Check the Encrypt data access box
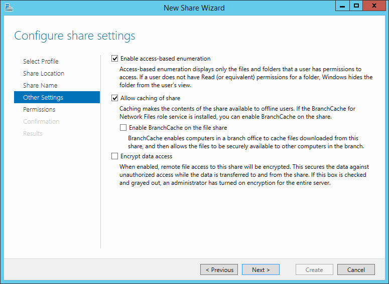 (114, 156)
